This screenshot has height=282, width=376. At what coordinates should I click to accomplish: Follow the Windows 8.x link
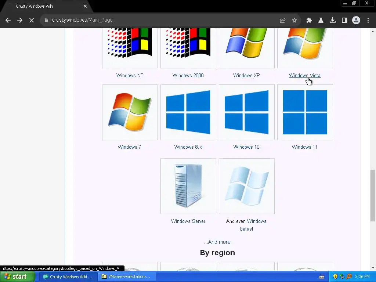[188, 147]
